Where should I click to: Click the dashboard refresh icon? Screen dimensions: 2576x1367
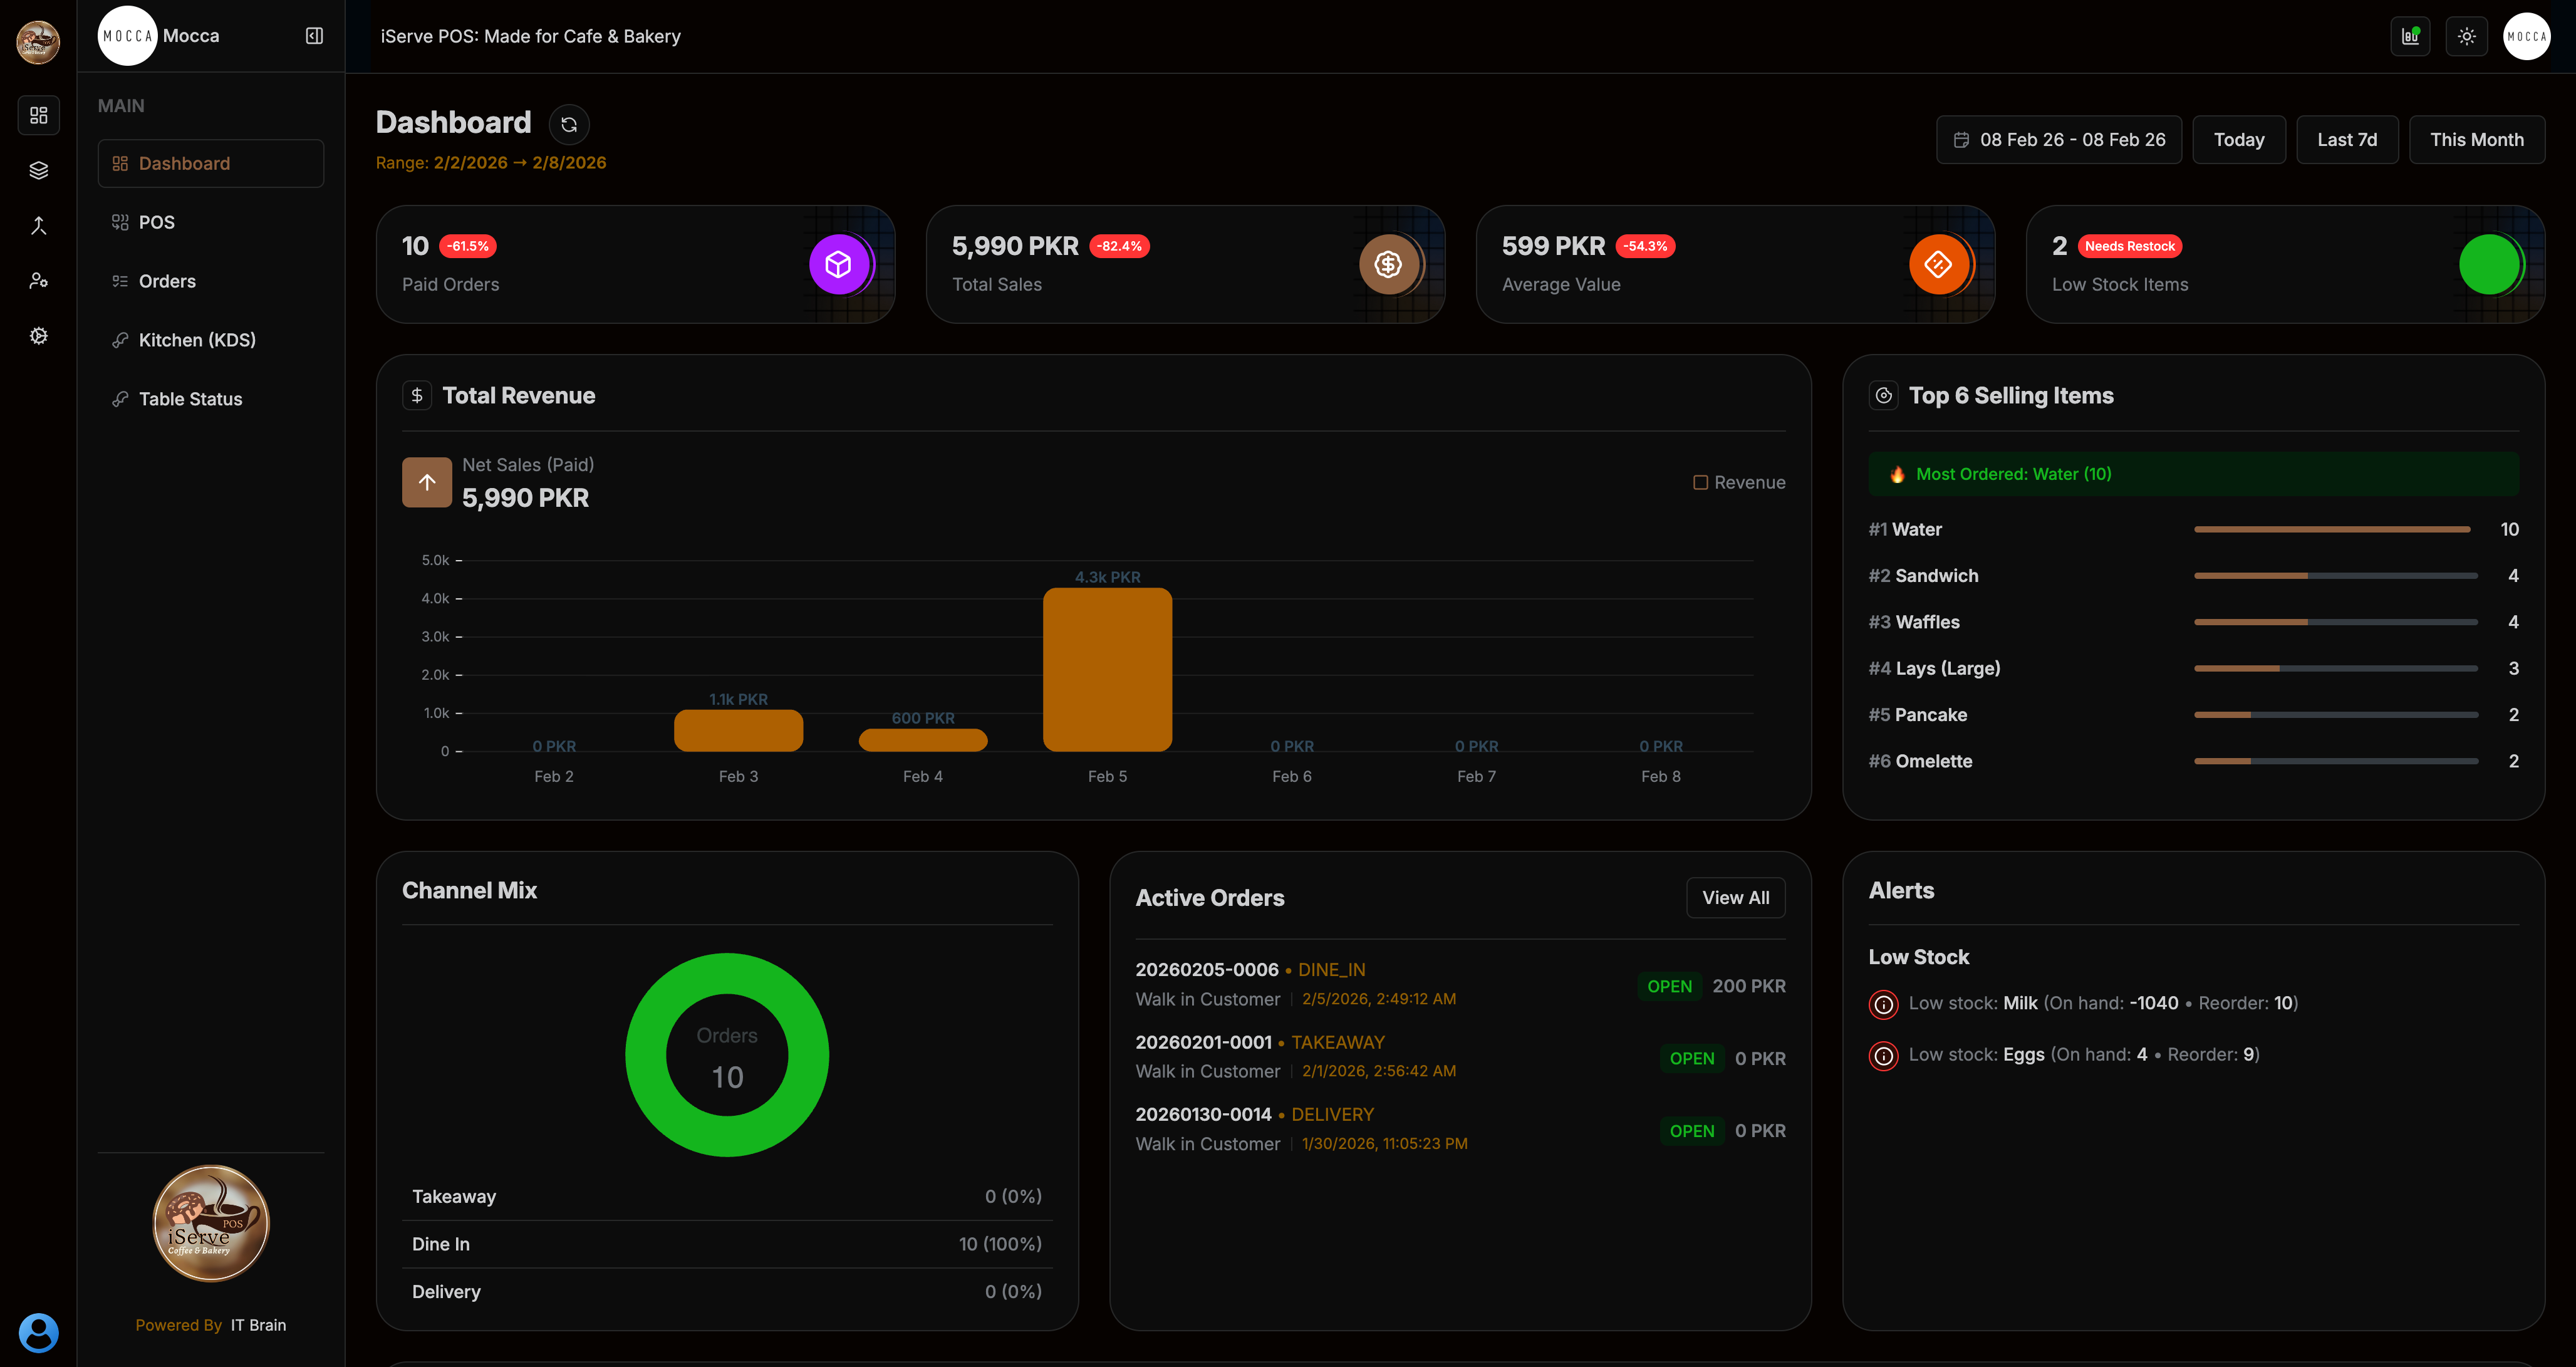[569, 124]
